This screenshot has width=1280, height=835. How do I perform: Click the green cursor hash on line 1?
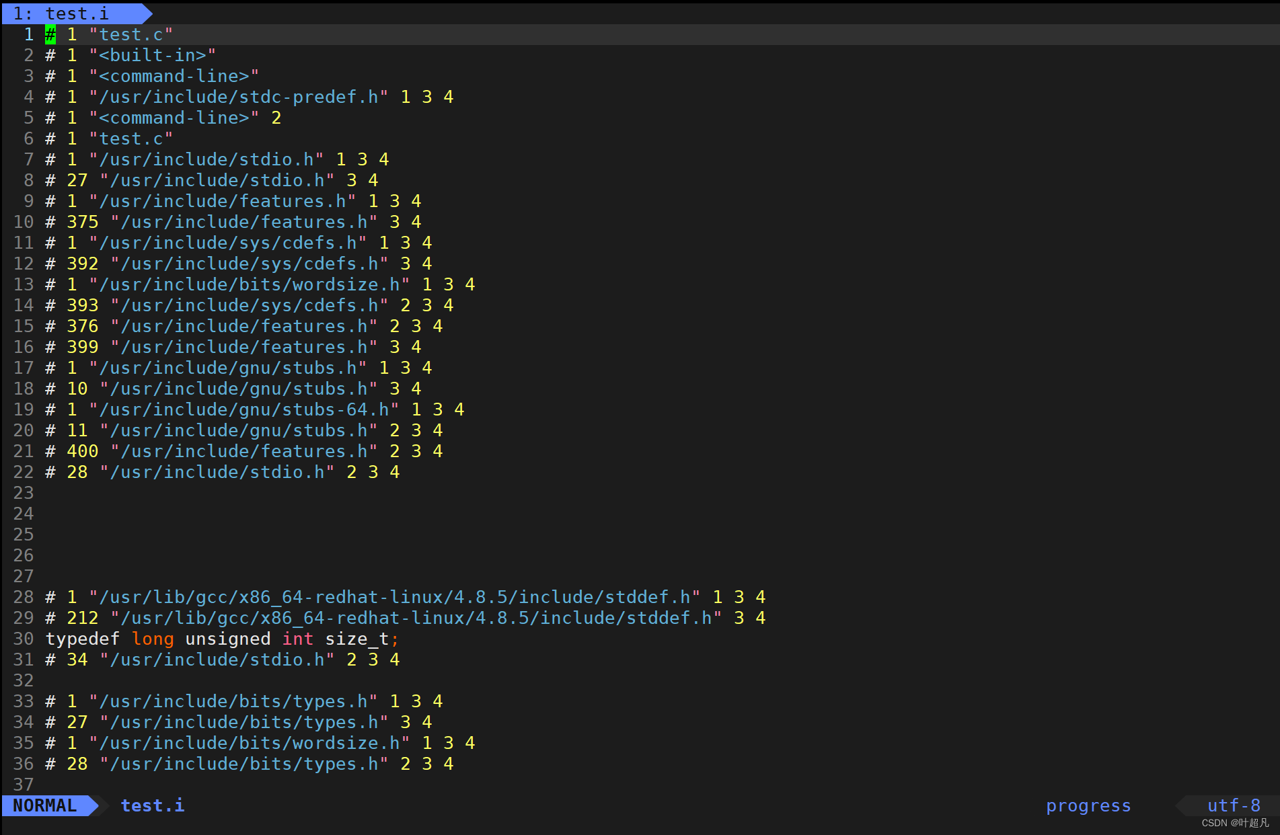tap(50, 34)
